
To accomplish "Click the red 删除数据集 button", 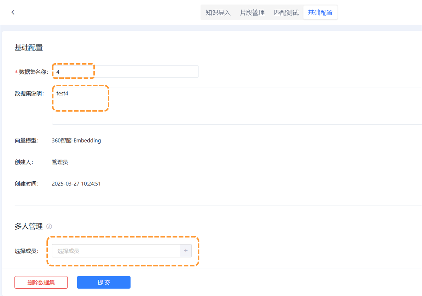I will [x=41, y=282].
